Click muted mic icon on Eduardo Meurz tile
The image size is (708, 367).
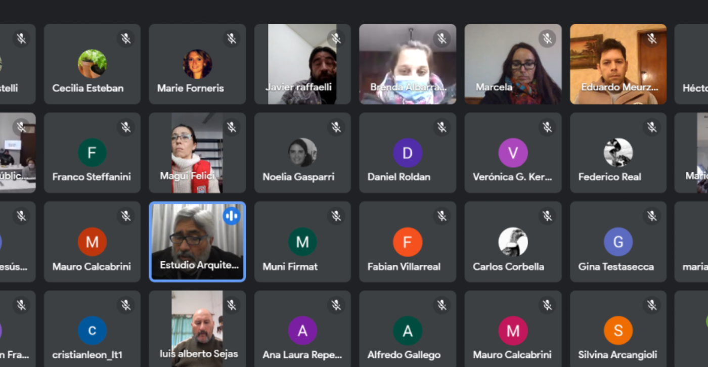coord(652,38)
